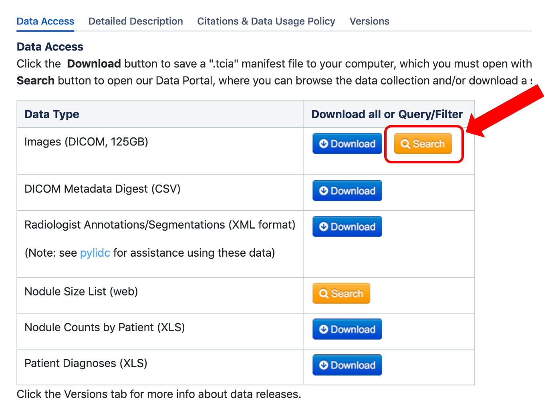
Task: Click the Search button for Images DICOM data
Action: [422, 143]
